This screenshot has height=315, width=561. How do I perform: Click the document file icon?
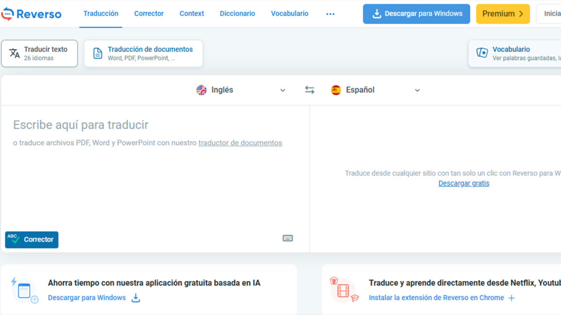pyautogui.click(x=98, y=53)
